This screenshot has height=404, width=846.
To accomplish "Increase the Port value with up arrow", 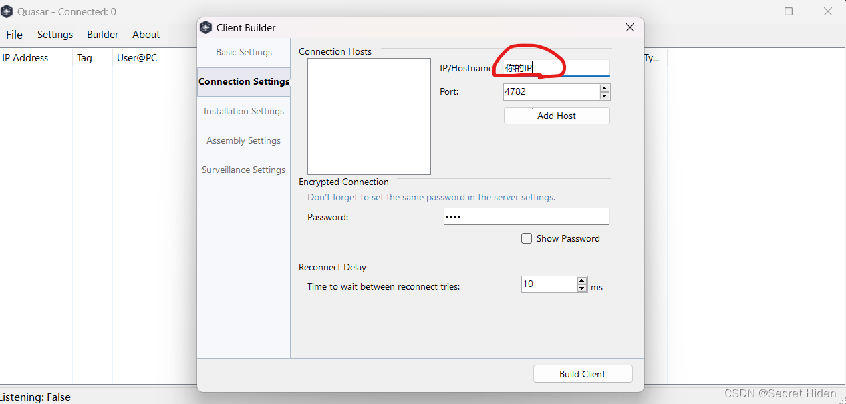I will coord(604,88).
